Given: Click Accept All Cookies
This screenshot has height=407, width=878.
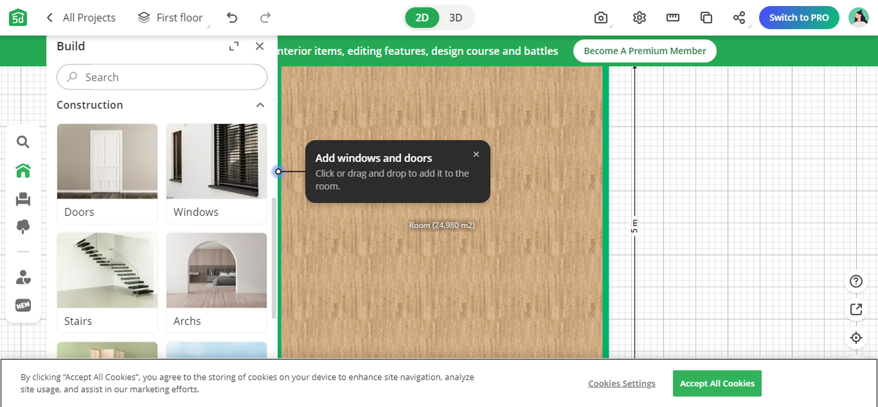Looking at the screenshot, I should click(717, 384).
